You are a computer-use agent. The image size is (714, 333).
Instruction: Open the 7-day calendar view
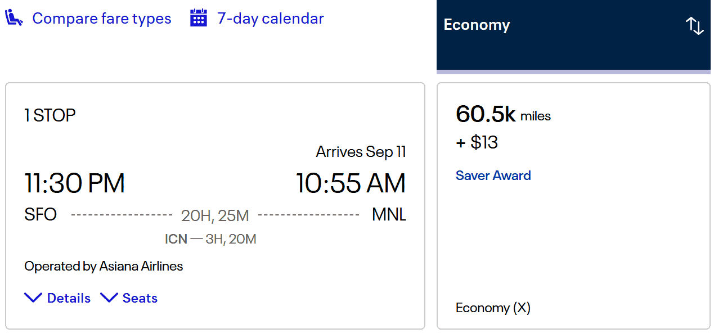pos(270,18)
